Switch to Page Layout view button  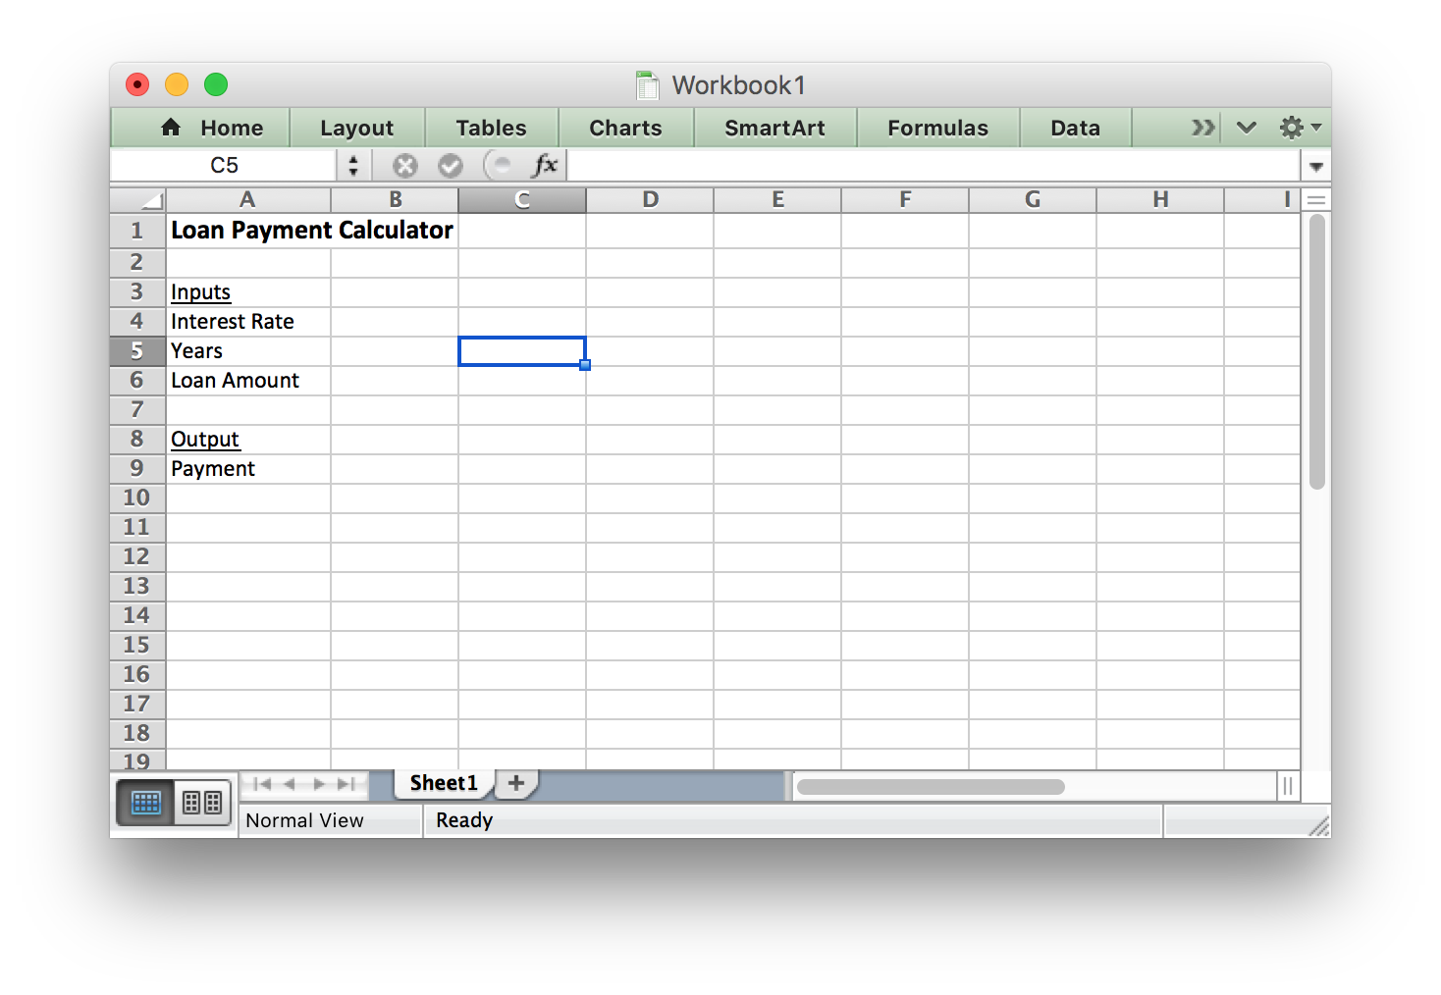pos(202,803)
